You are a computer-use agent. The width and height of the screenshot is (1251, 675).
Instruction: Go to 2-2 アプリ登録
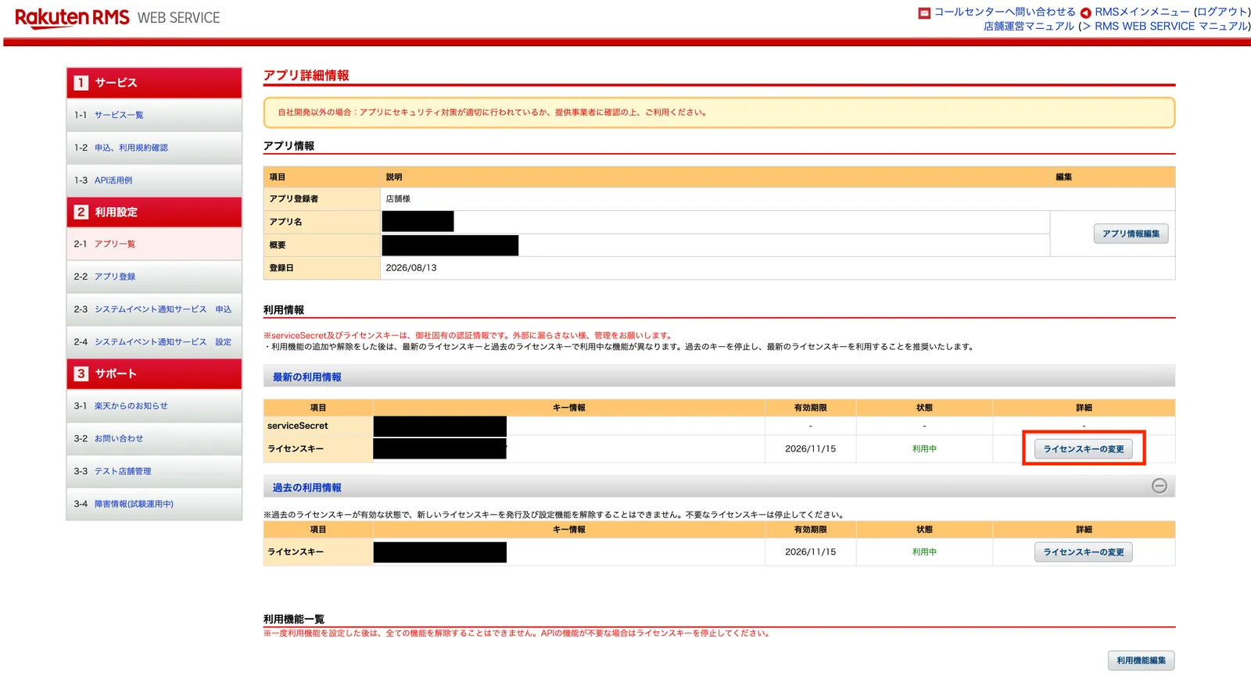tap(154, 277)
